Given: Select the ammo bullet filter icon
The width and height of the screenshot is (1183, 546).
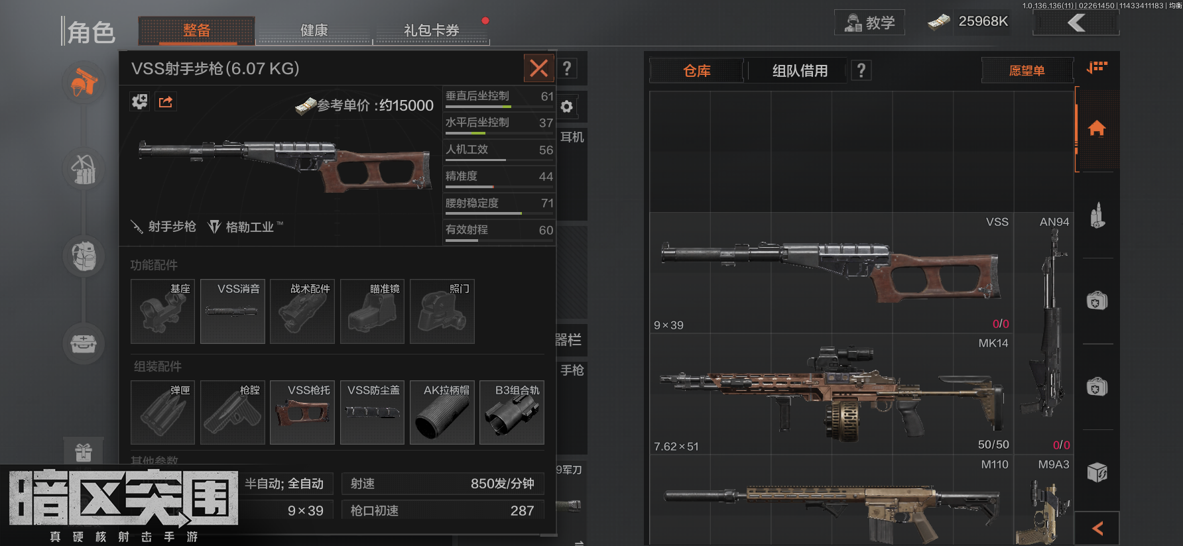Looking at the screenshot, I should coord(1097,215).
